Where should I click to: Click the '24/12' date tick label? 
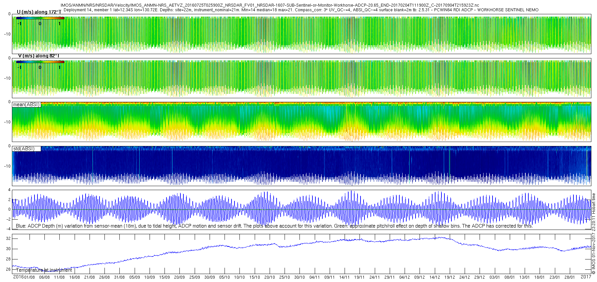465,277
